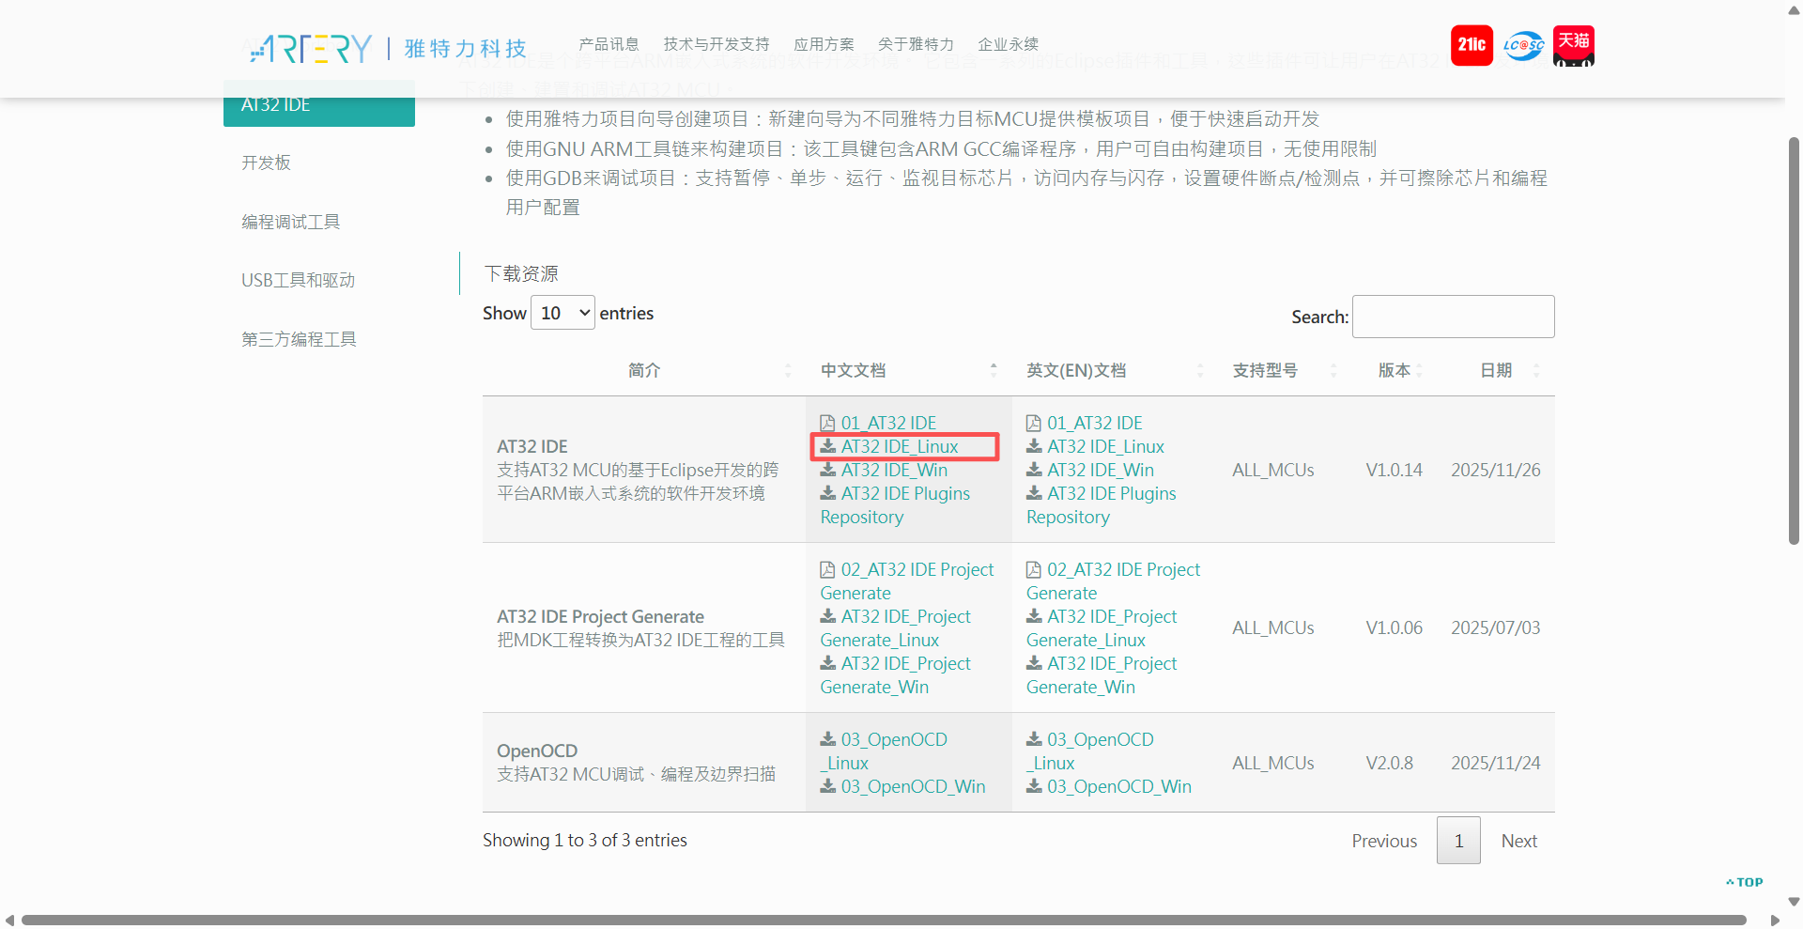Screen dimensions: 1803x929
Task: Click the Artery 雅特力科技 logo
Action: coord(388,48)
